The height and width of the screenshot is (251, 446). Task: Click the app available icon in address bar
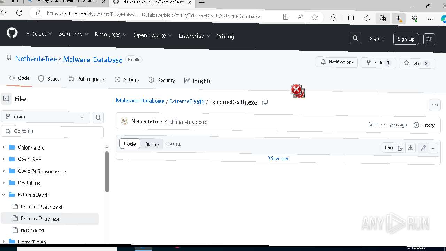click(286, 17)
